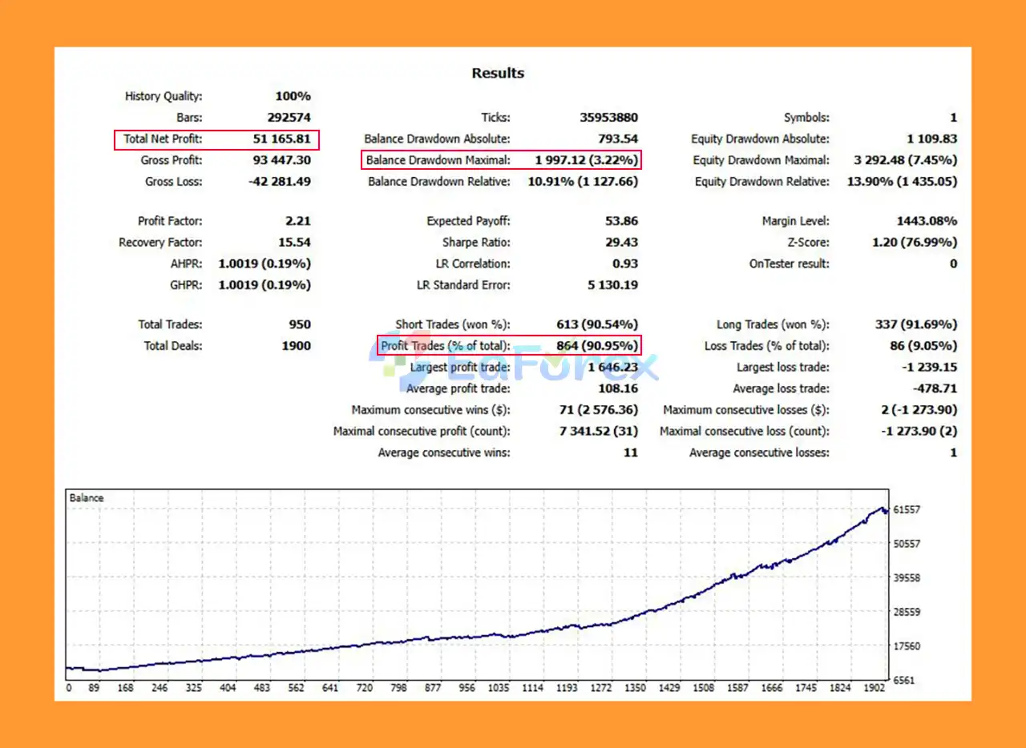Click the History Quality 100% value
Image resolution: width=1026 pixels, height=748 pixels.
coord(293,96)
